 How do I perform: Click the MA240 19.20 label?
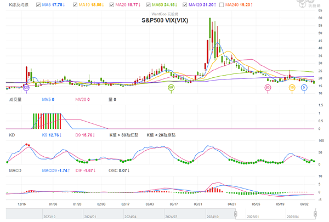[x=239, y=5]
